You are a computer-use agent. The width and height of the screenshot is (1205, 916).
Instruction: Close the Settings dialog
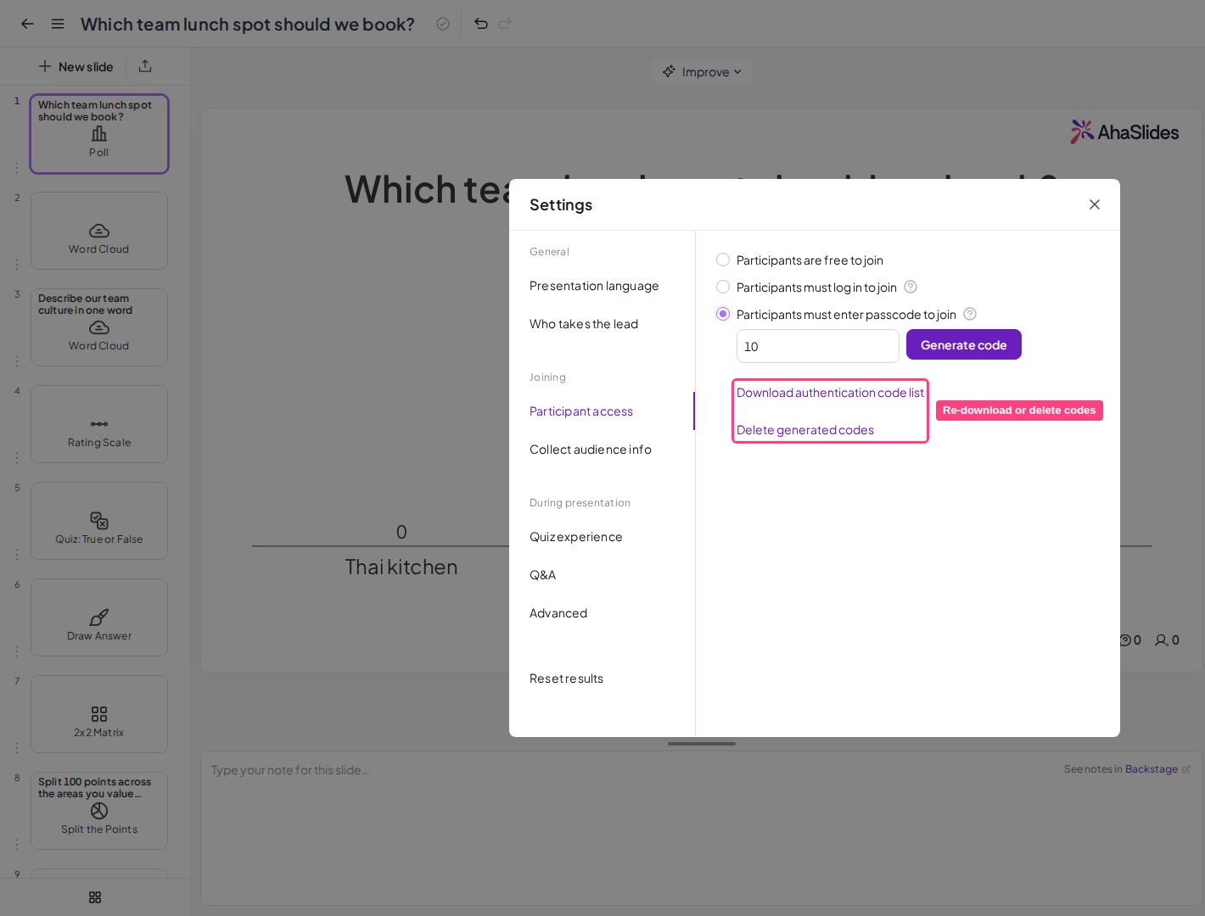(1095, 204)
